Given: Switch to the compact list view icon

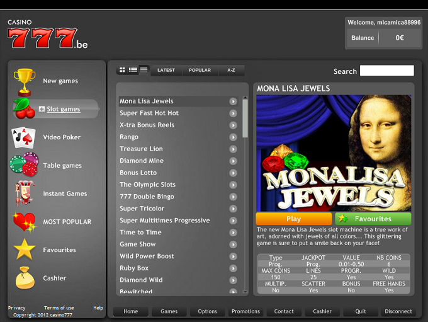Looking at the screenshot, I should pos(144,70).
